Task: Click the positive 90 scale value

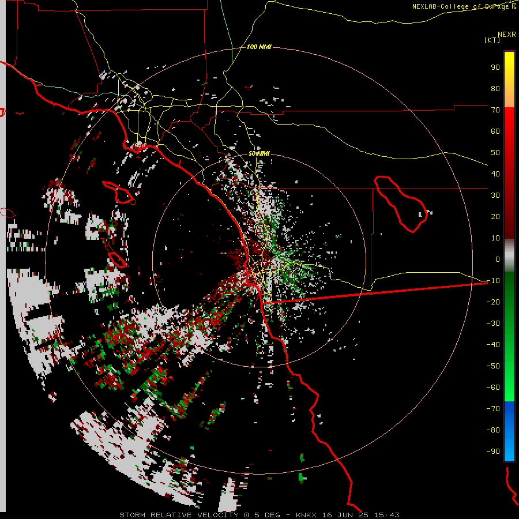Action: click(495, 67)
